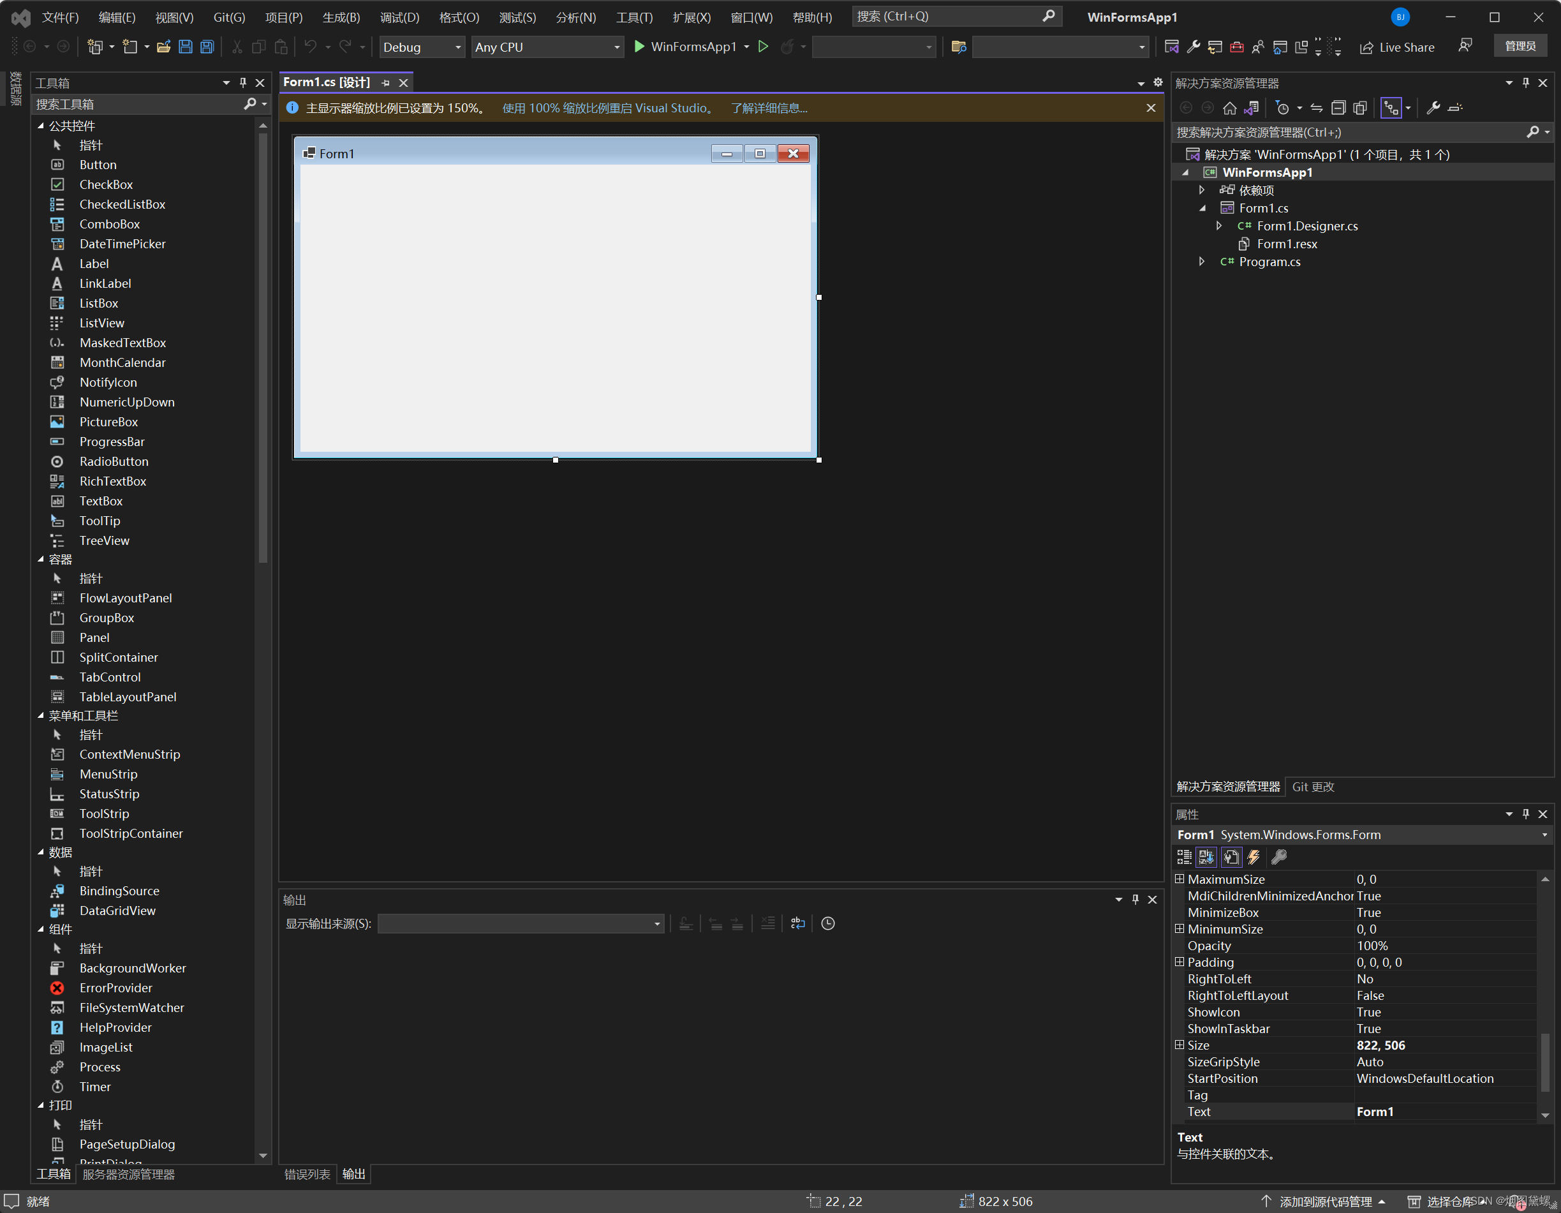
Task: Select the Button control in Toolbox
Action: (98, 165)
